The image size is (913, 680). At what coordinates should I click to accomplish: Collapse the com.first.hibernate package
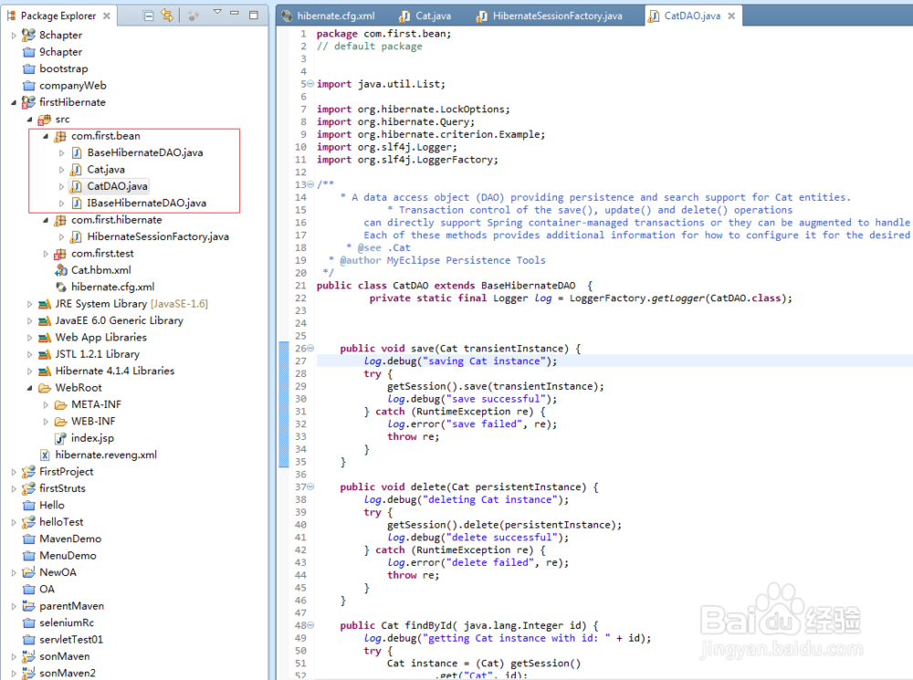click(x=46, y=220)
